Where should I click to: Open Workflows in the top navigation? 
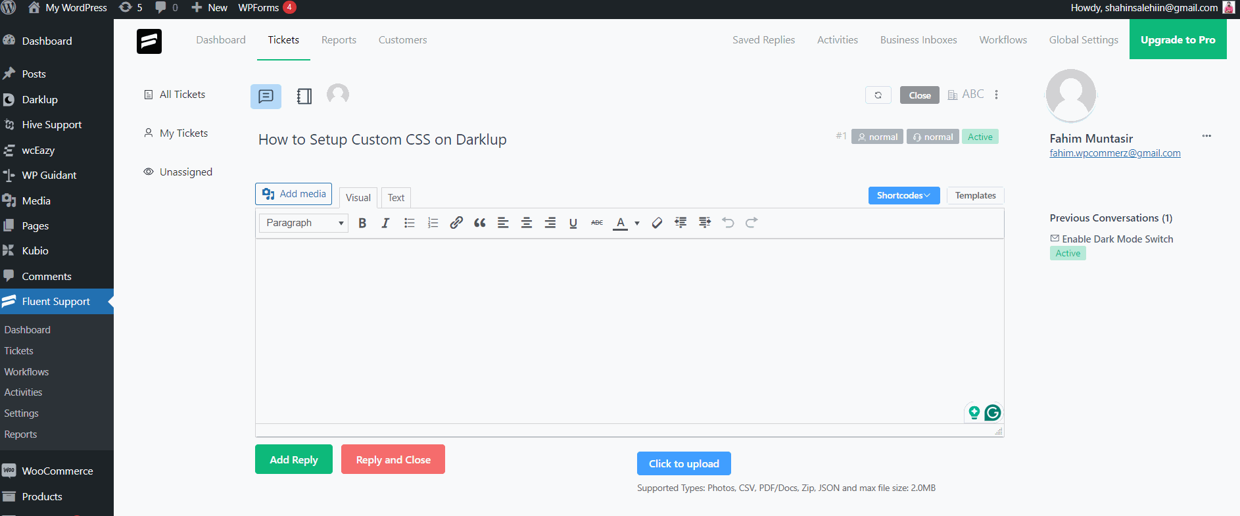(1003, 40)
